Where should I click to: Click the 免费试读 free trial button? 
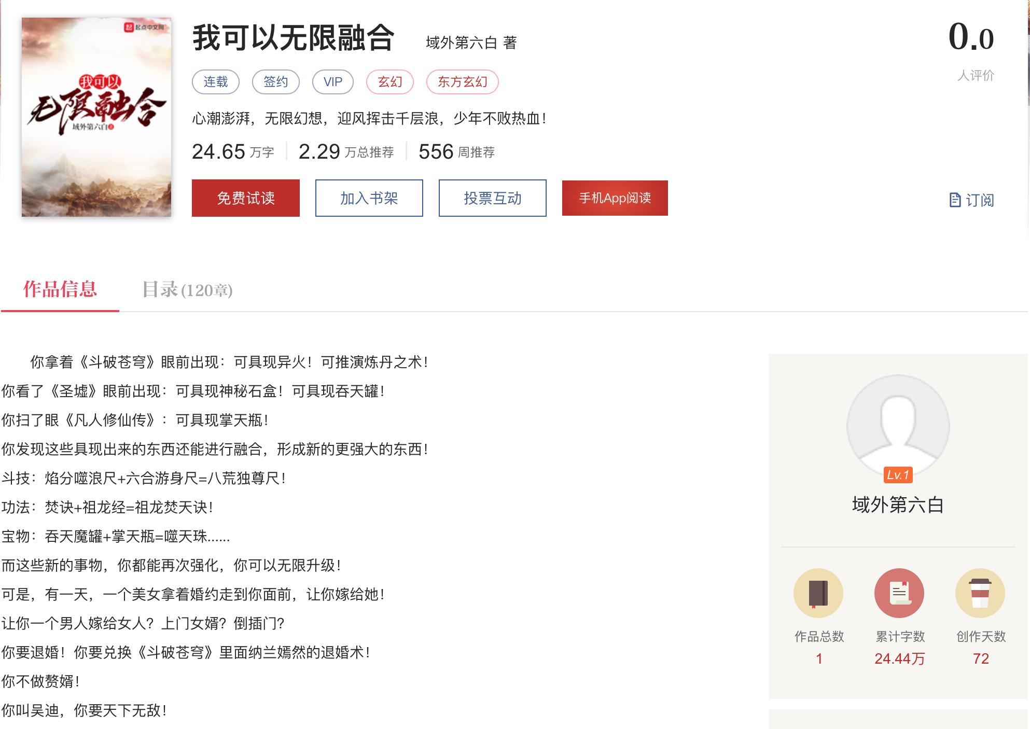[245, 198]
